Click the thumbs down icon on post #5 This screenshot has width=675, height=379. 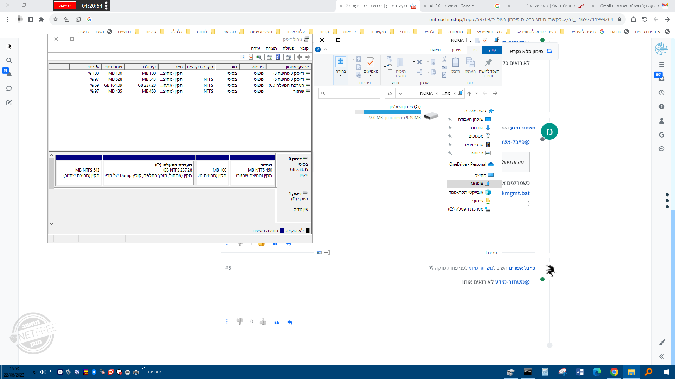coord(240,321)
